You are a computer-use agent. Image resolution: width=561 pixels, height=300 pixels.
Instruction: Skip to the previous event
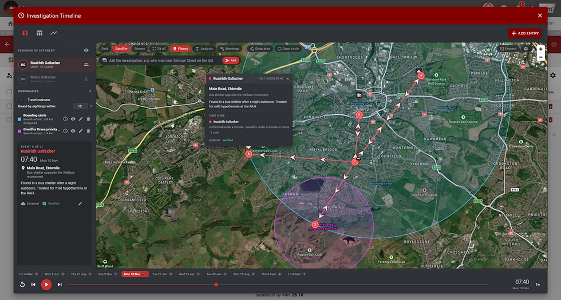[x=33, y=285]
